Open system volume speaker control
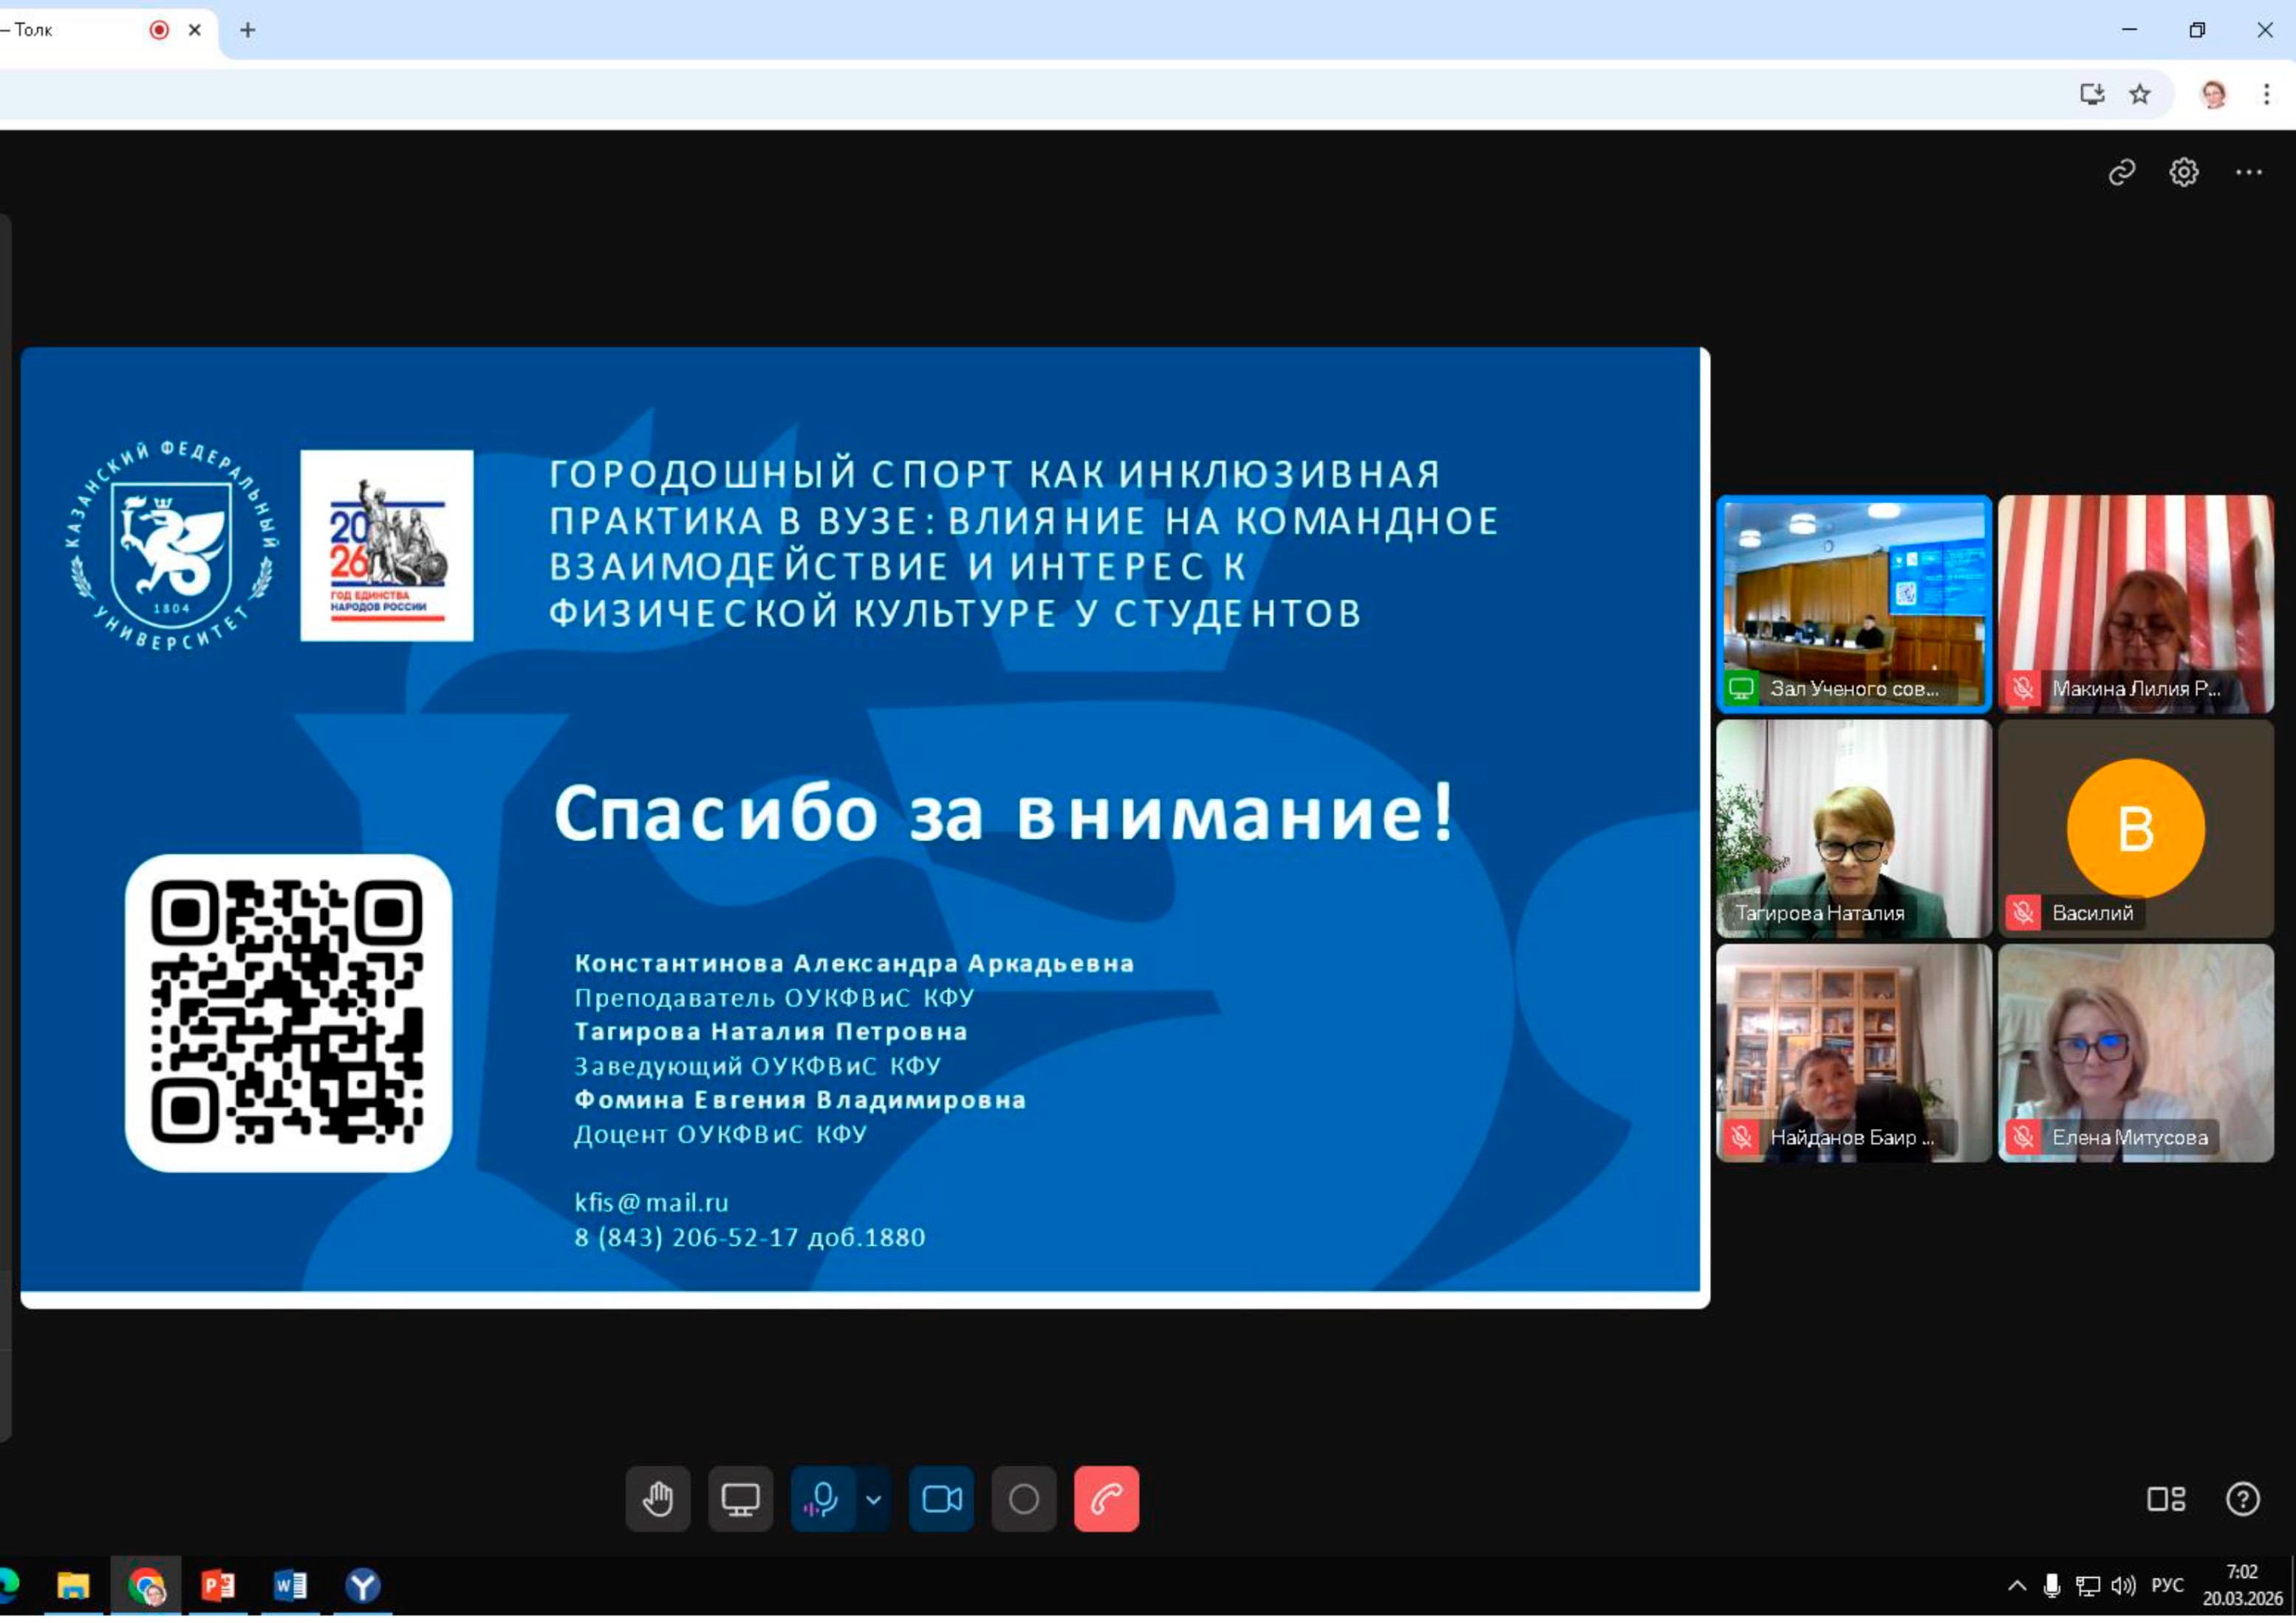This screenshot has height=1623, width=2296. click(x=2122, y=1585)
